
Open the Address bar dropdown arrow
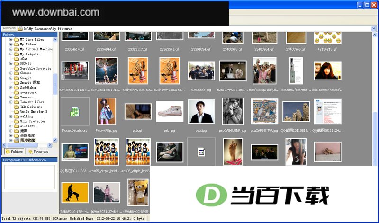coord(374,28)
